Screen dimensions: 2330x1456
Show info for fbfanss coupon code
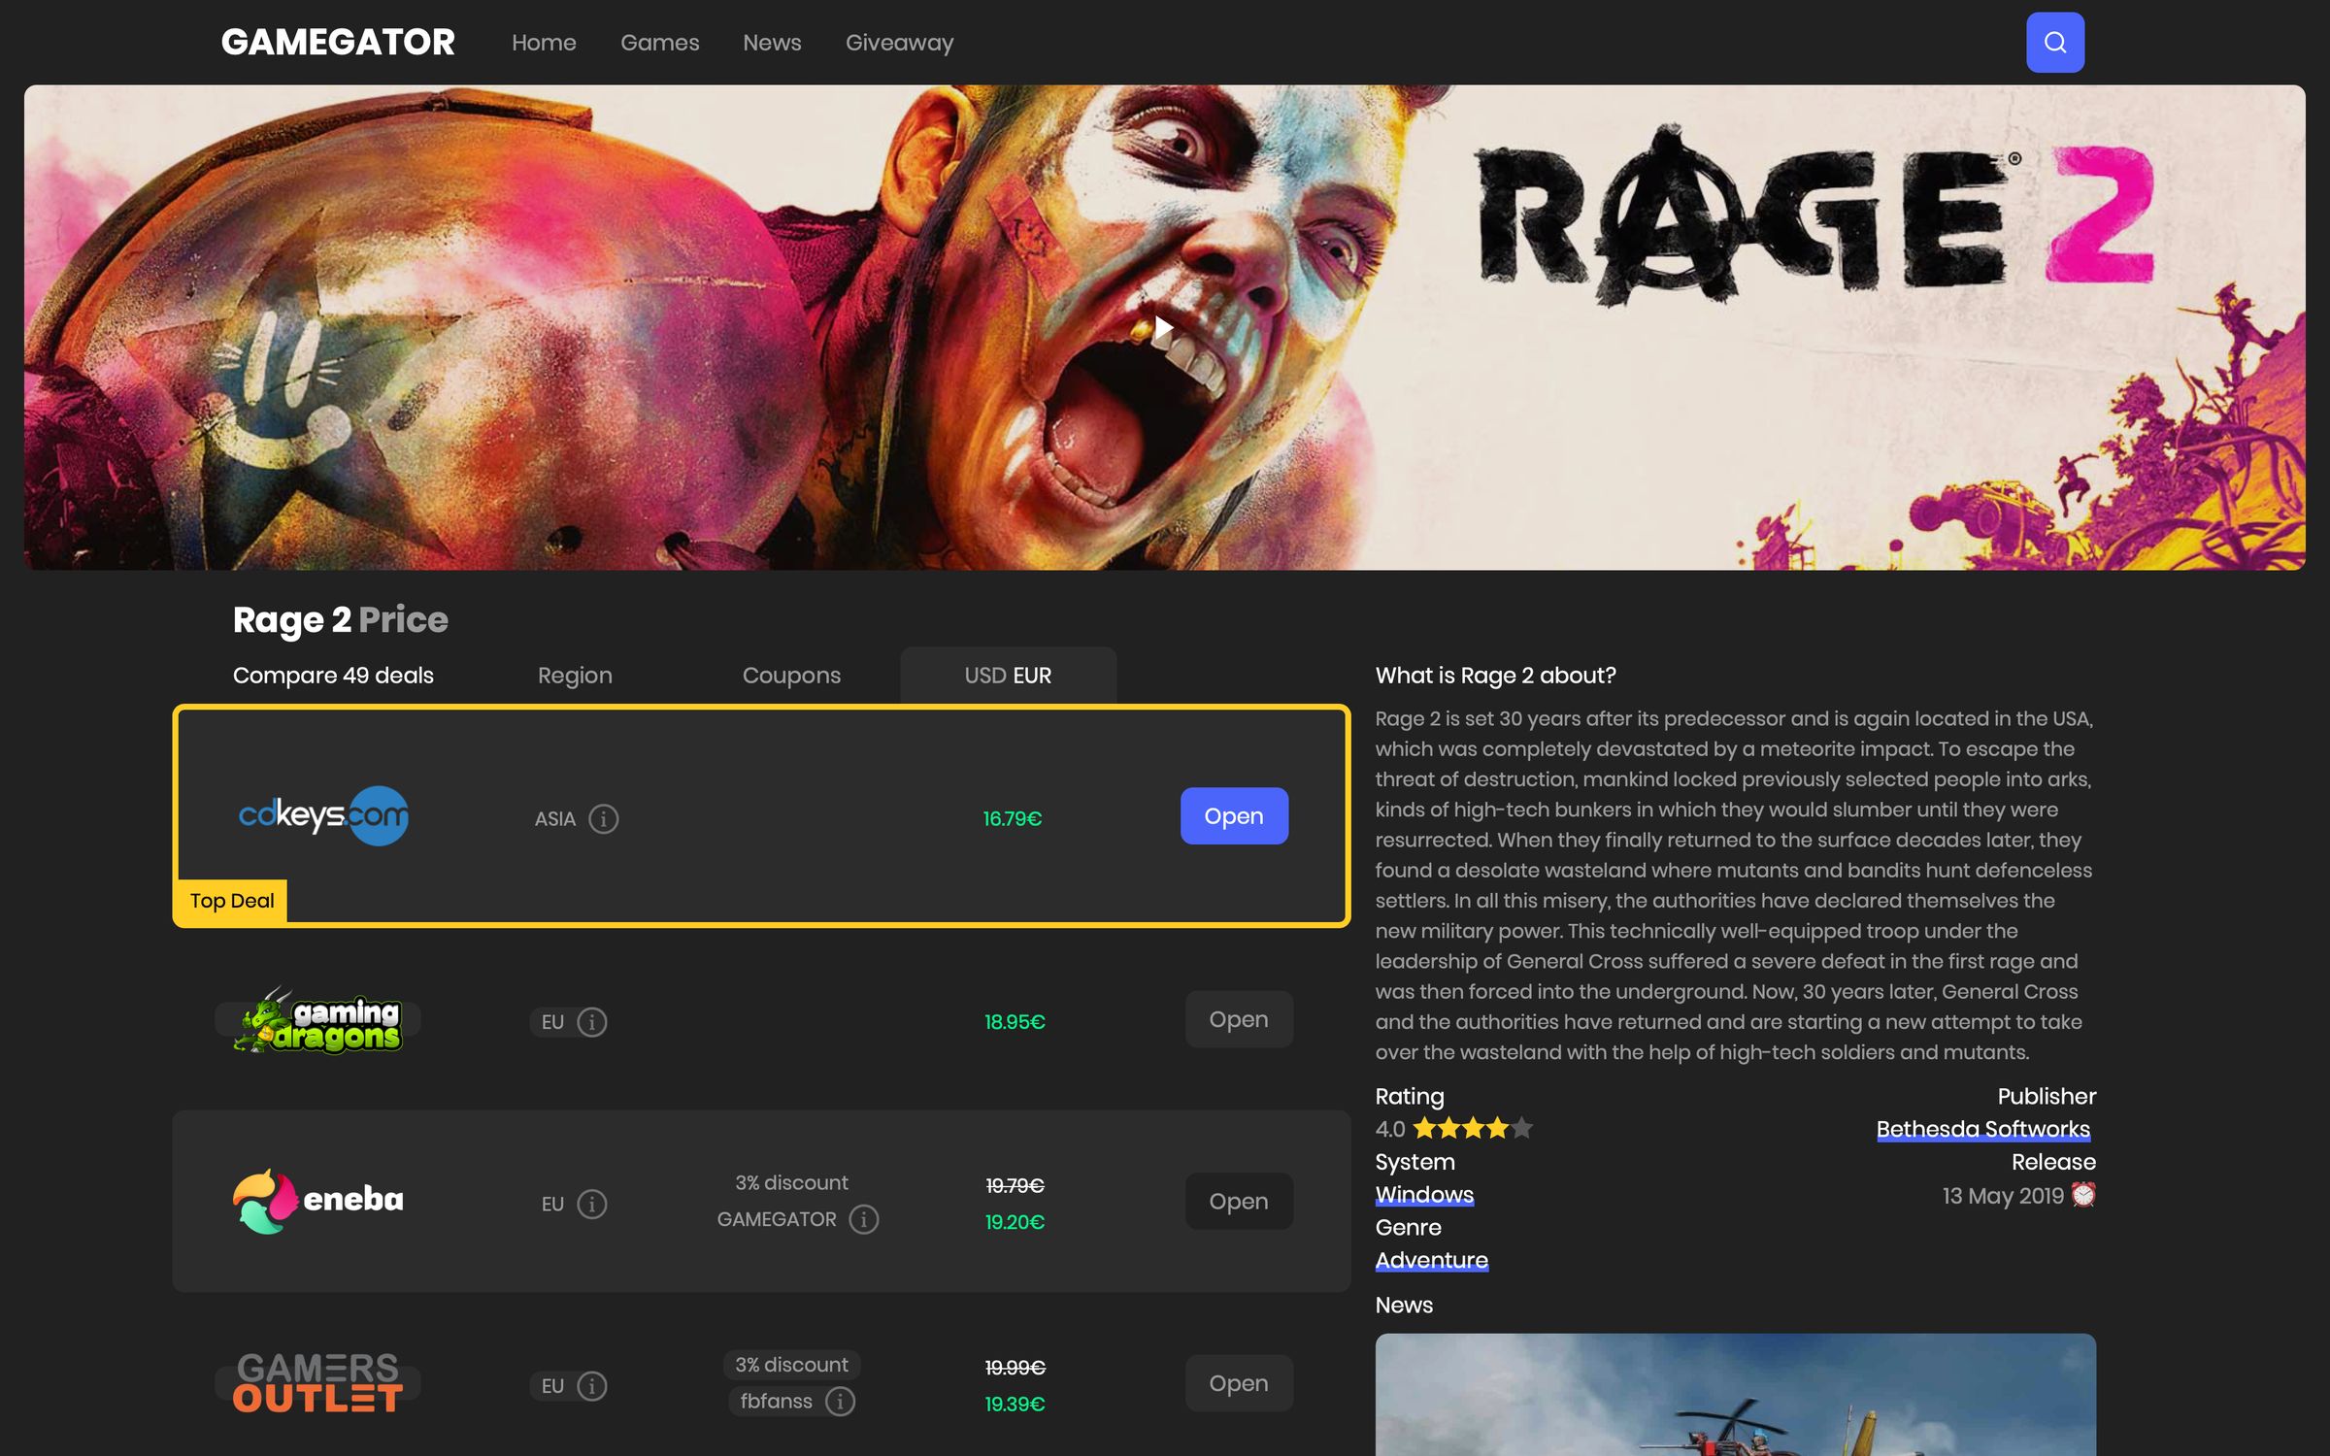point(841,1402)
